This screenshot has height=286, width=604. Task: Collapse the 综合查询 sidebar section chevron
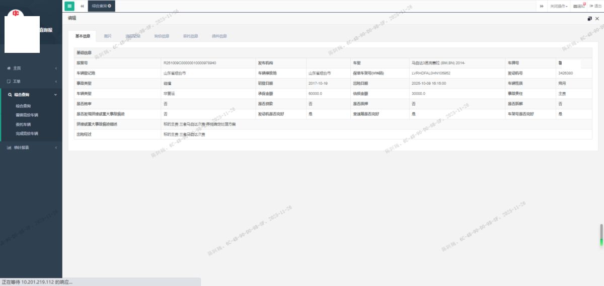click(x=56, y=94)
